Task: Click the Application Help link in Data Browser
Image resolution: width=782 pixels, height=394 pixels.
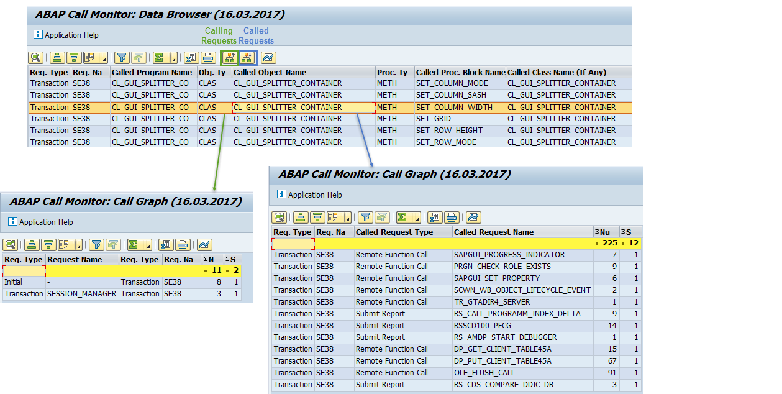Action: [71, 35]
